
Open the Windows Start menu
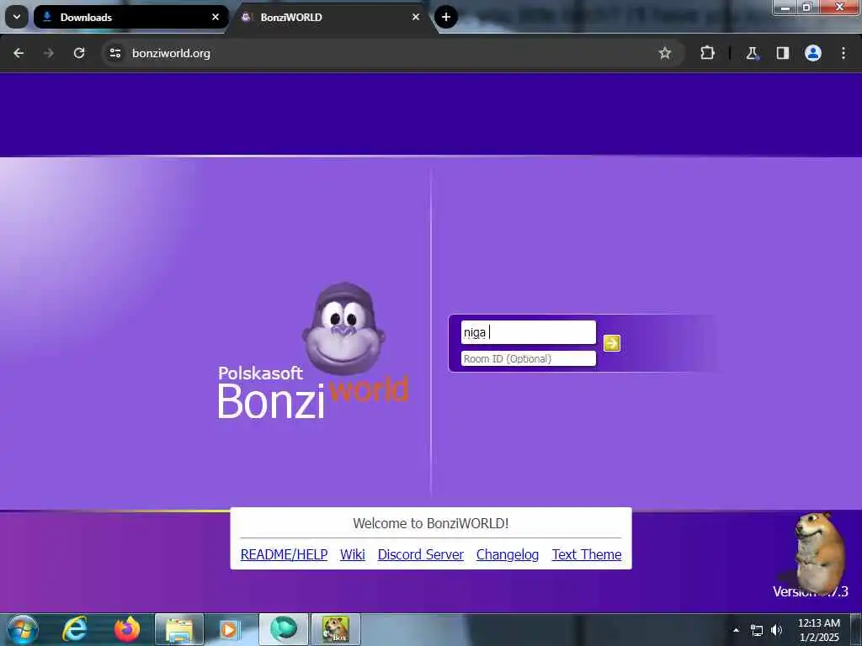(x=23, y=629)
